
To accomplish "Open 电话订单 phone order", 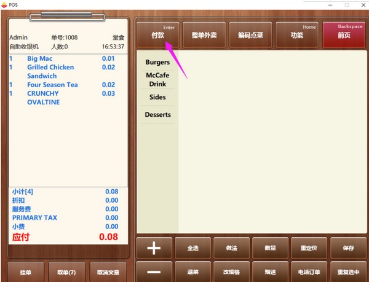I will [309, 272].
